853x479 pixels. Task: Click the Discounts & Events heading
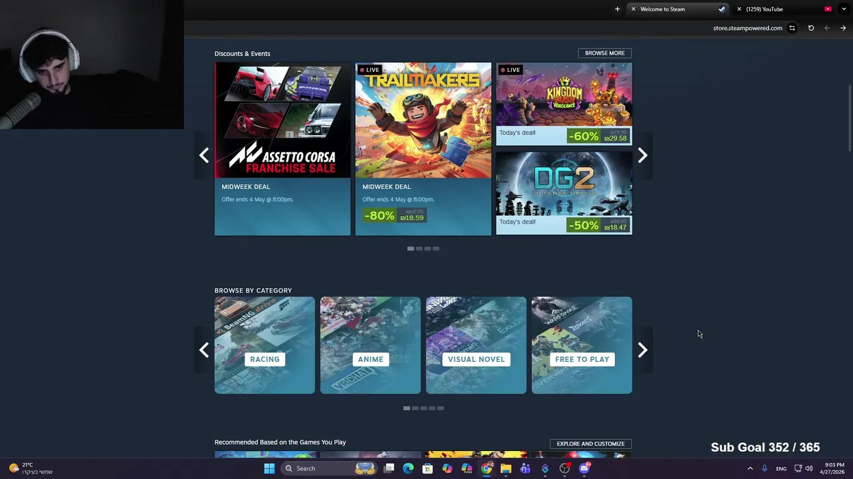pyautogui.click(x=243, y=53)
